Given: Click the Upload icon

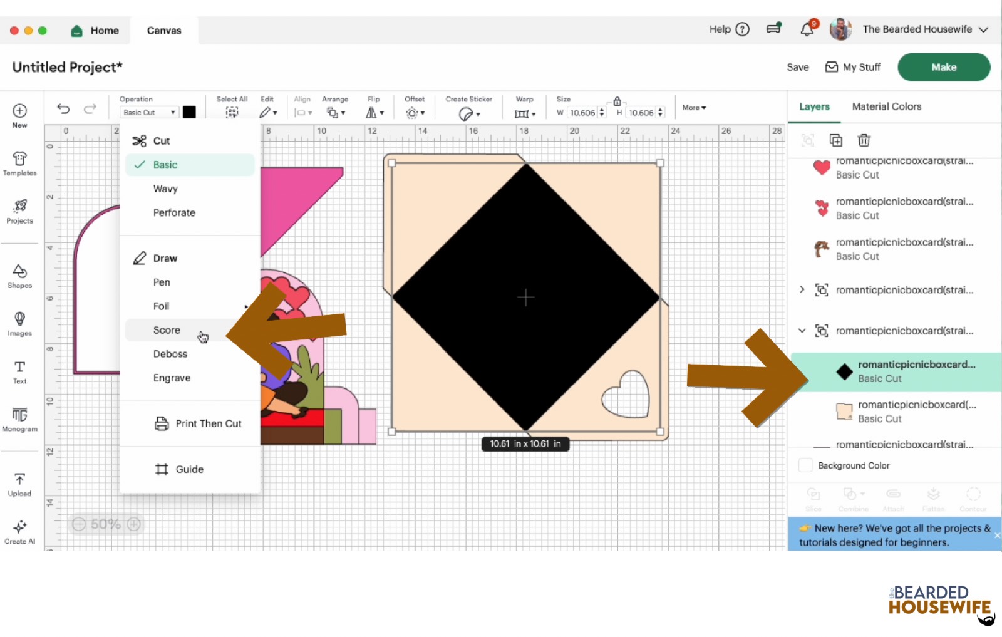Looking at the screenshot, I should pyautogui.click(x=19, y=484).
